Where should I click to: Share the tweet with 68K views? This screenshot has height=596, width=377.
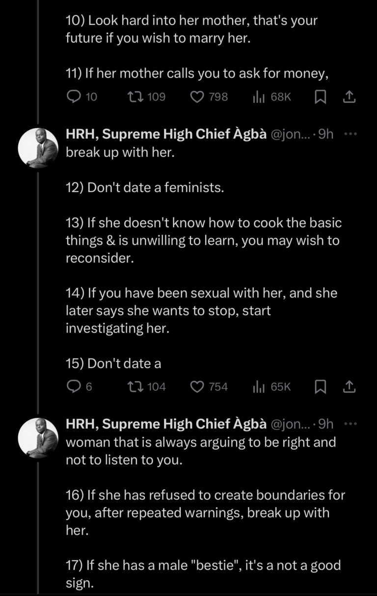(349, 97)
